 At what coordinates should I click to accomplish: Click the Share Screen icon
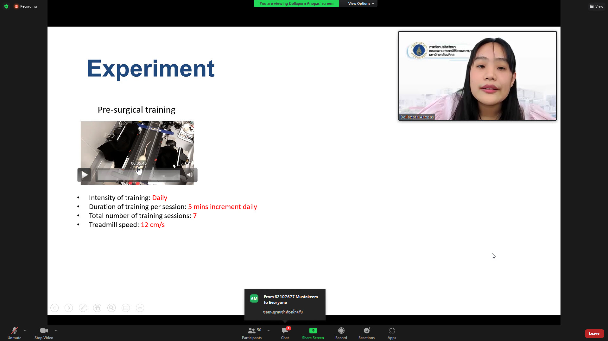313,331
